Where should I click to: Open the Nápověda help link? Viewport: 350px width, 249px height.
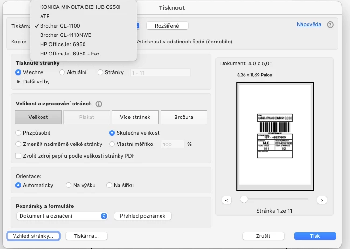(309, 25)
